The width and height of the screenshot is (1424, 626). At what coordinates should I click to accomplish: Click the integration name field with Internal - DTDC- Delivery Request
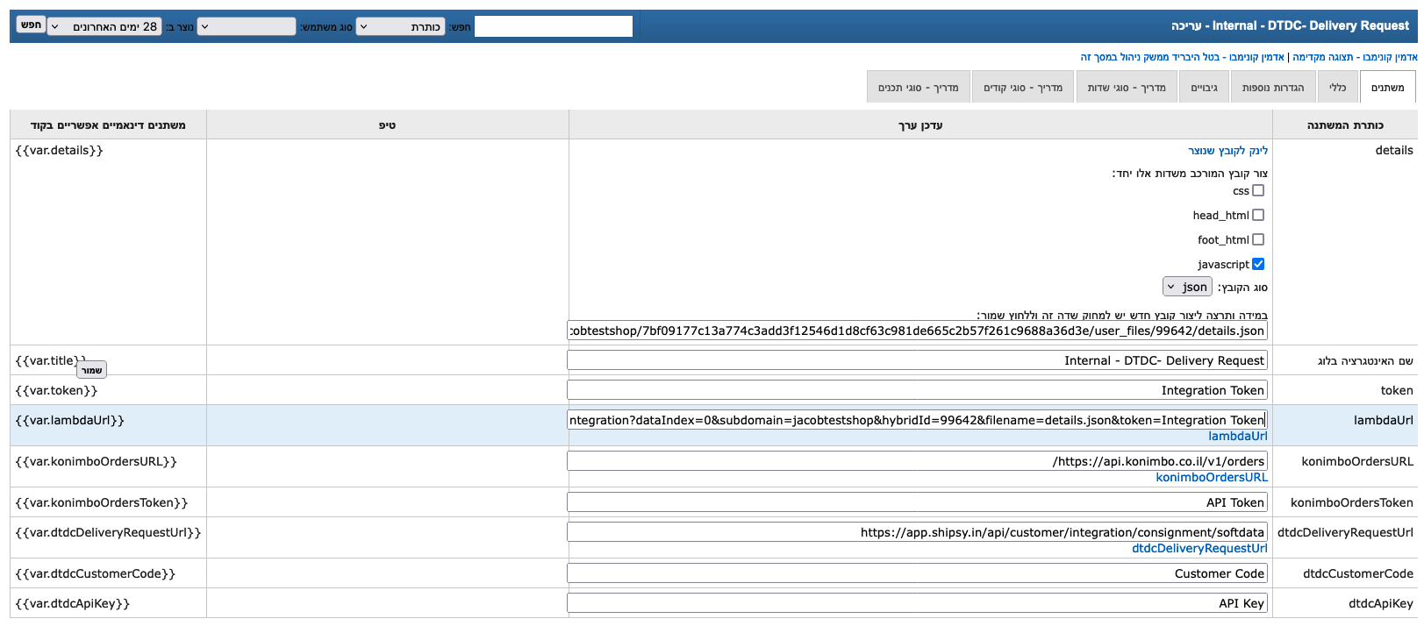(917, 360)
